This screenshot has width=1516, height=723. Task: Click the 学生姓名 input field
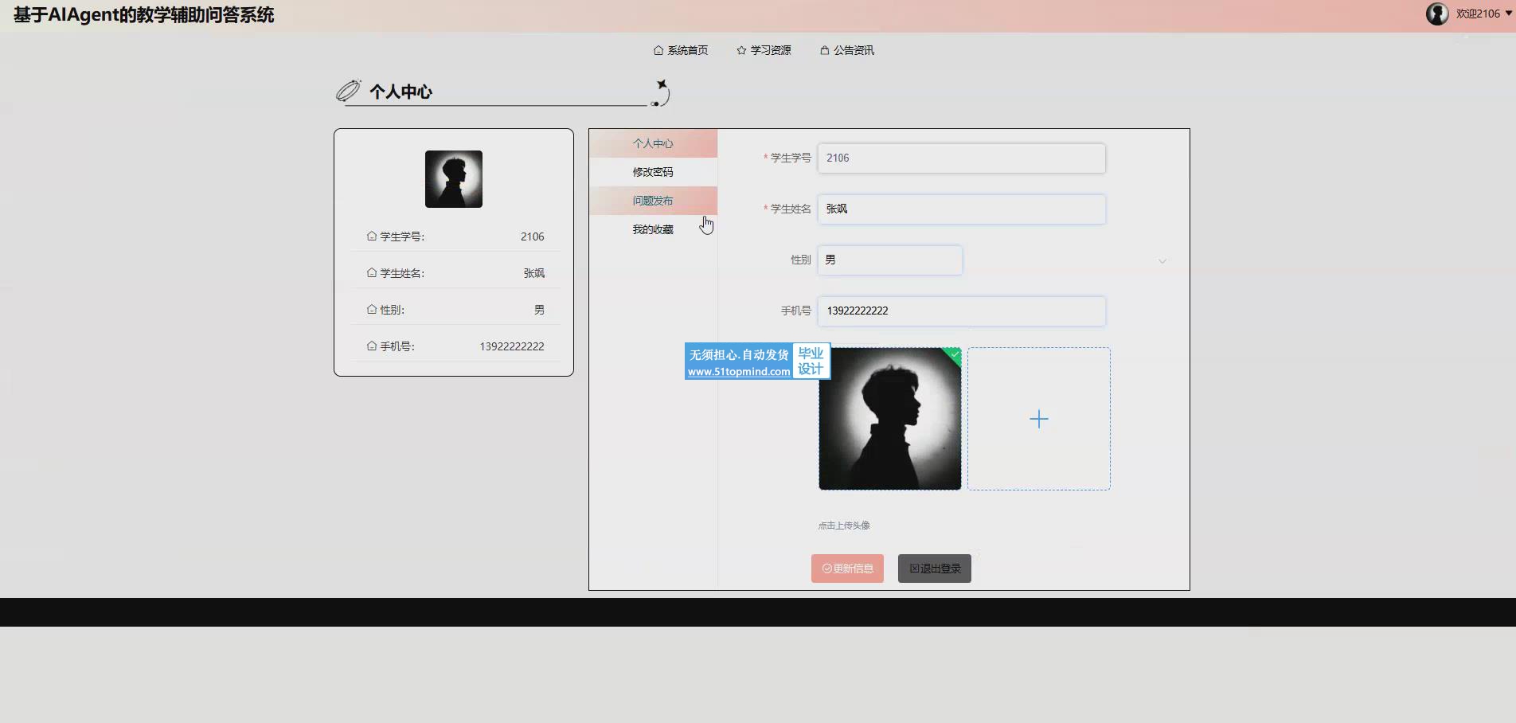(x=961, y=209)
